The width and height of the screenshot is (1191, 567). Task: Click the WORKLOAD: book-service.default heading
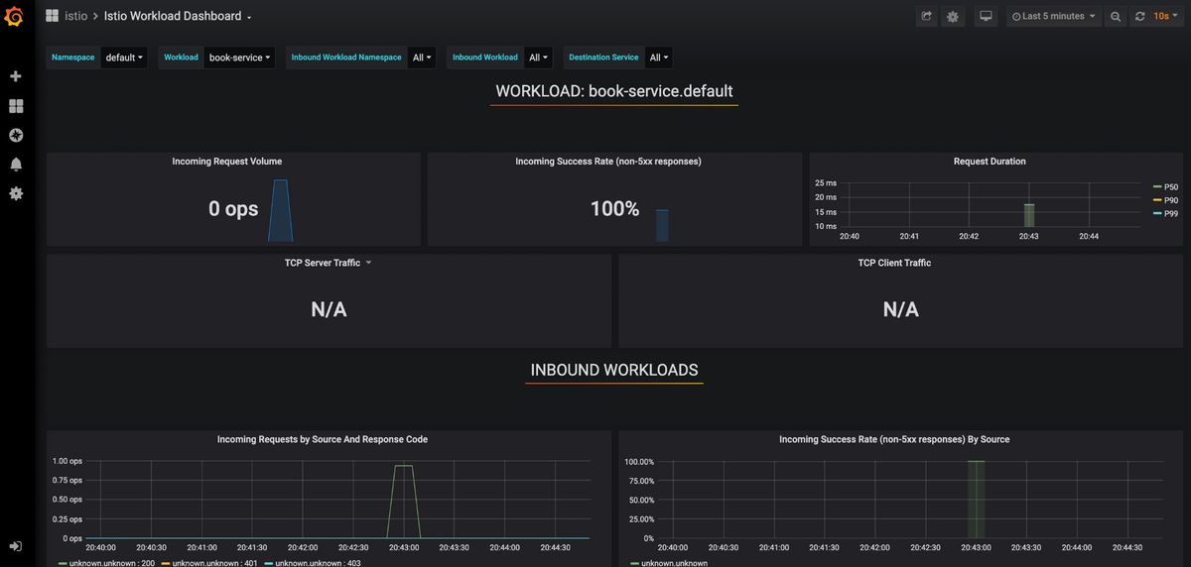[x=614, y=91]
